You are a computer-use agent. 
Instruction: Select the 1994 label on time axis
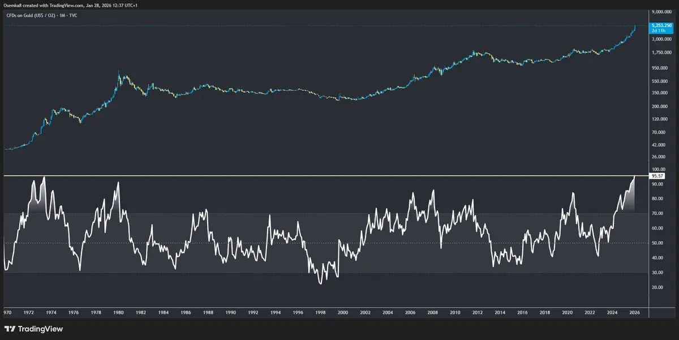[x=276, y=312]
